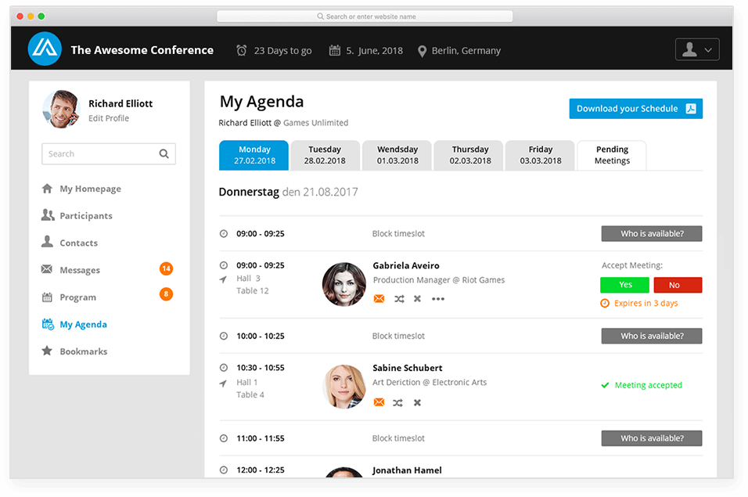Viewport: 748px width, 497px height.
Task: Accept the meeting with the Yes button
Action: pos(624,285)
